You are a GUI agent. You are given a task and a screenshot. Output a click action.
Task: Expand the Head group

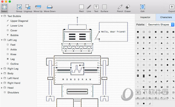point(2,88)
